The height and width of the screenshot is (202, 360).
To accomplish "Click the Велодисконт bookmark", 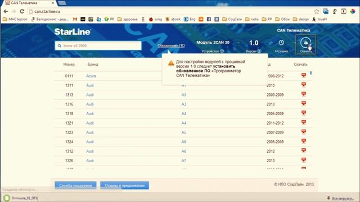I will tap(50, 19).
